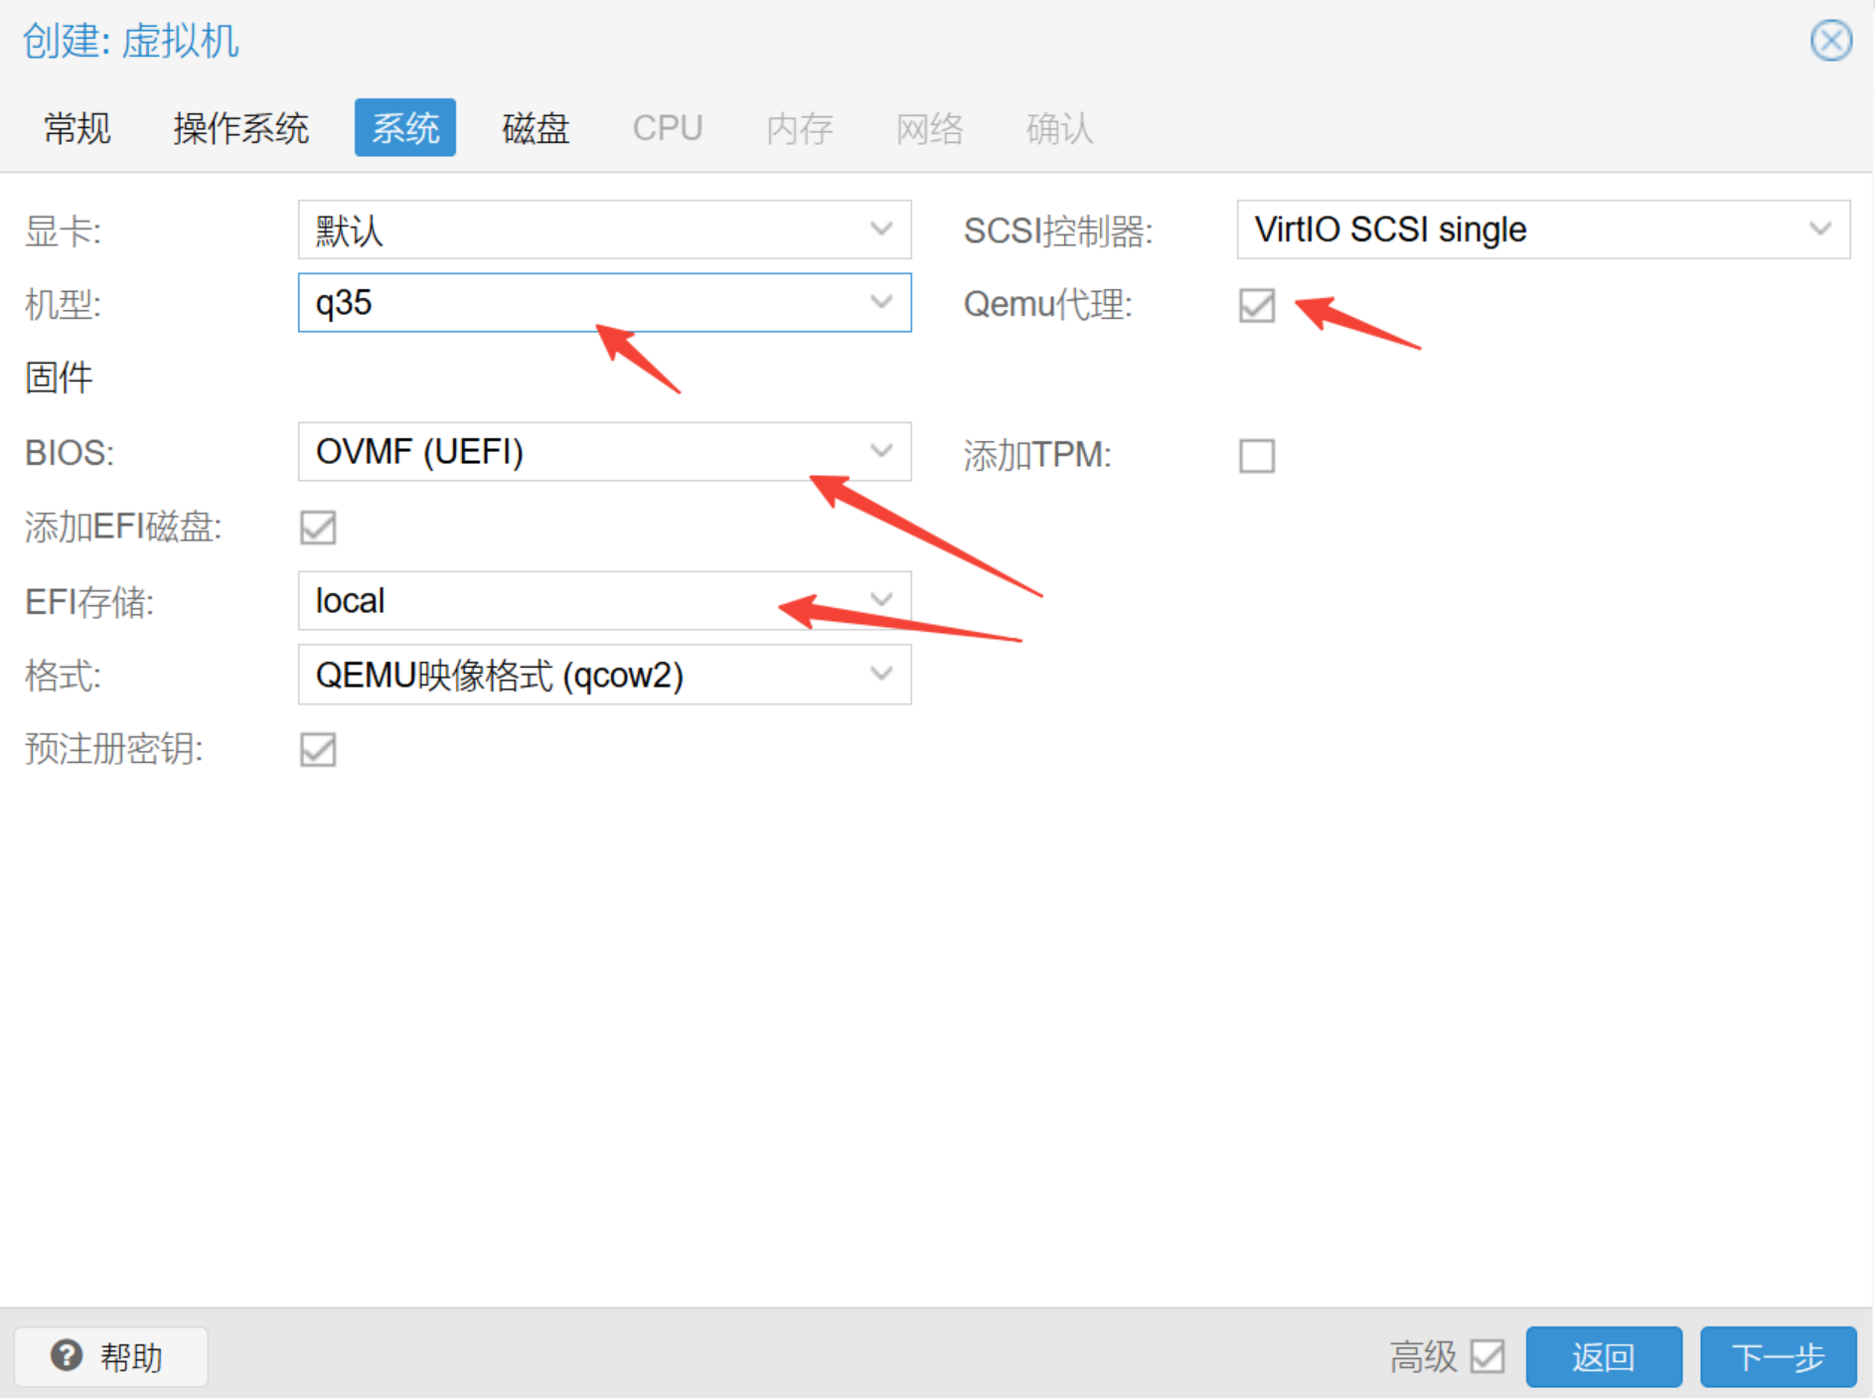Click the 固件 section heading
The image size is (1875, 1398).
pyautogui.click(x=59, y=378)
